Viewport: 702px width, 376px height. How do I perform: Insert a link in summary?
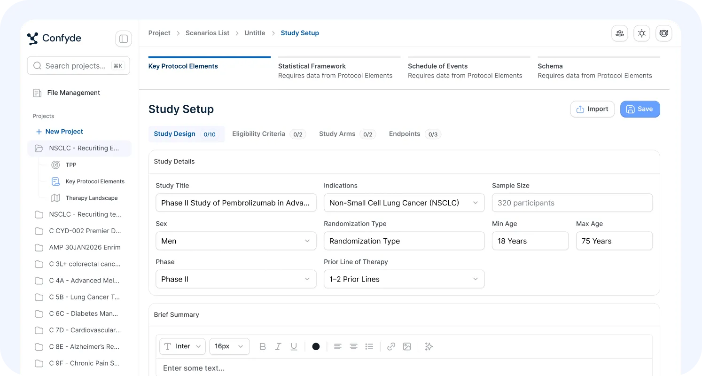tap(391, 346)
